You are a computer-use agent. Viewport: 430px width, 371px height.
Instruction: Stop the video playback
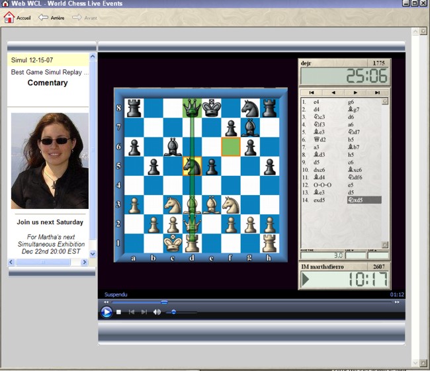[x=118, y=312]
